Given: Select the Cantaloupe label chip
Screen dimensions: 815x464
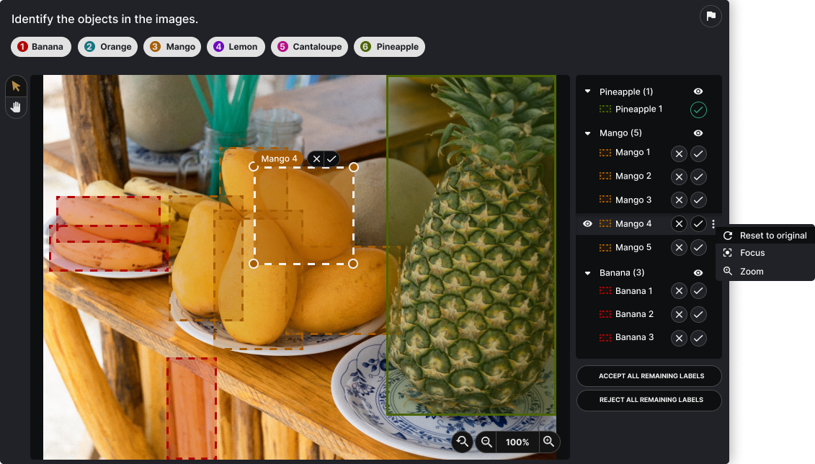Looking at the screenshot, I should tap(309, 47).
